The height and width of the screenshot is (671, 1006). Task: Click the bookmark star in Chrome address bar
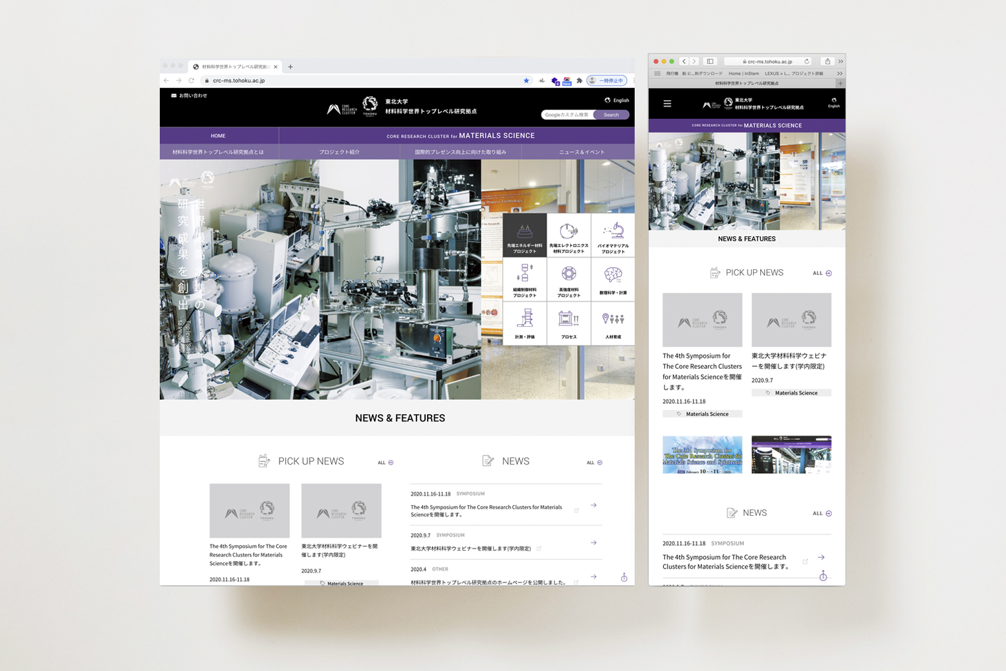coord(526,81)
